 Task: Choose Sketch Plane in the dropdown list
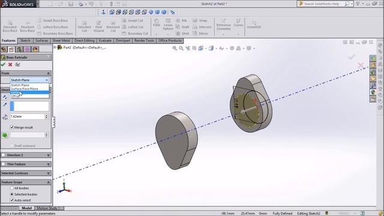click(x=29, y=85)
